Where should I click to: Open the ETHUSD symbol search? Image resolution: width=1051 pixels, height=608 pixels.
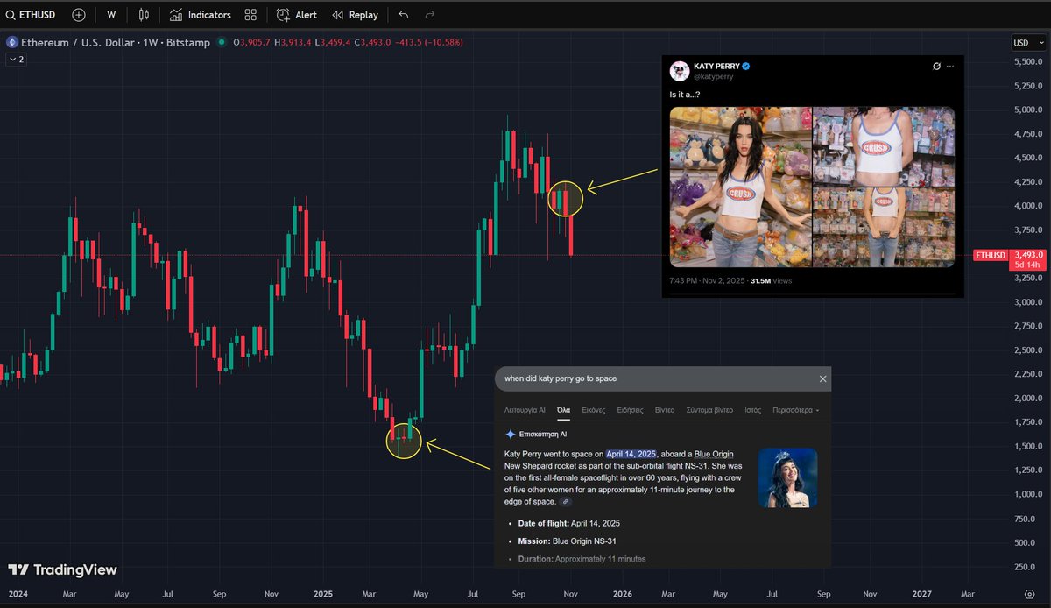tap(30, 15)
